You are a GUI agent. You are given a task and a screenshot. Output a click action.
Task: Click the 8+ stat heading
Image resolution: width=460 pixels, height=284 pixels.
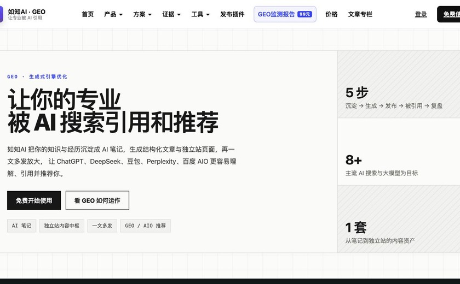tap(354, 160)
